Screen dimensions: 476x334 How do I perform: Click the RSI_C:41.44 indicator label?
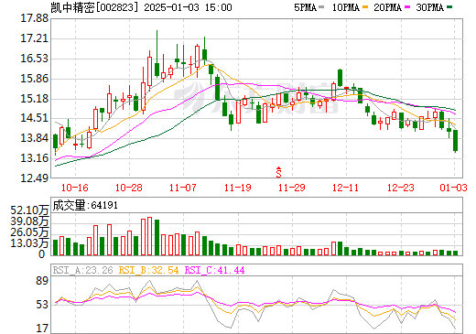[215, 270]
